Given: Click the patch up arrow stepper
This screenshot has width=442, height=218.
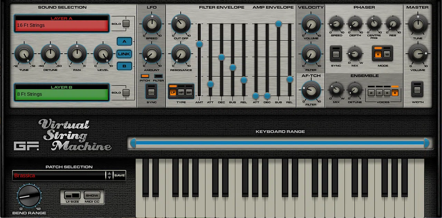Looking at the screenshot, I should 109,173.
